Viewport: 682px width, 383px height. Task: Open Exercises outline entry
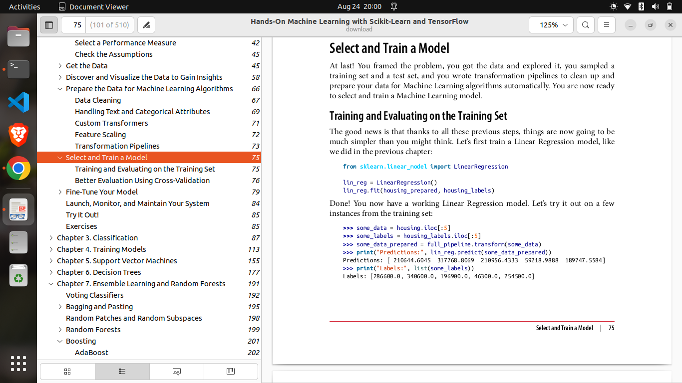[x=81, y=226]
